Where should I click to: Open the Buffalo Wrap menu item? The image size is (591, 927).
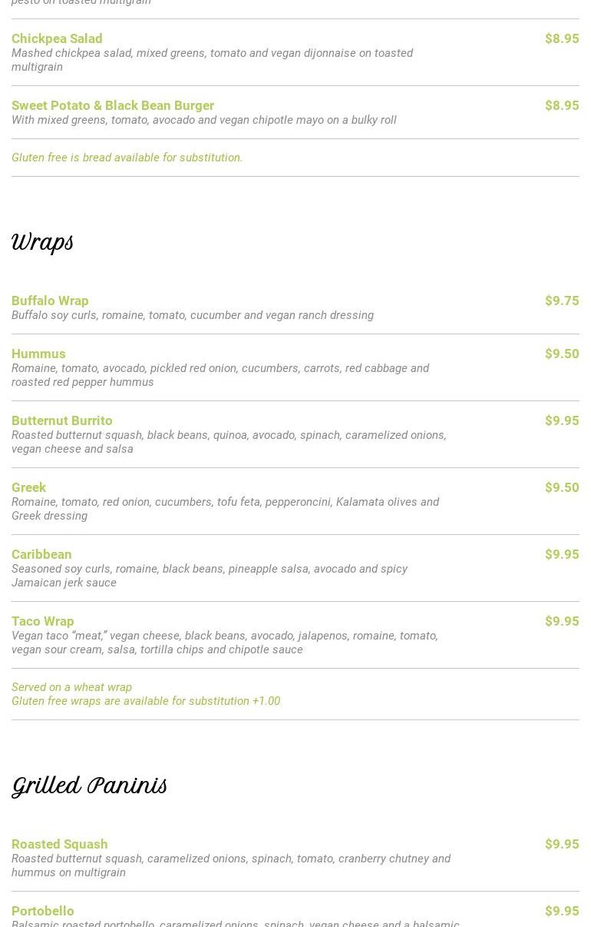[x=50, y=301]
